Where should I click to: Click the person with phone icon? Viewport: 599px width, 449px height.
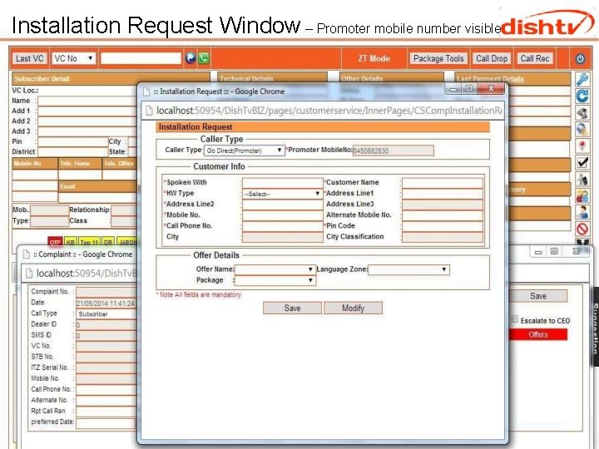pyautogui.click(x=582, y=180)
